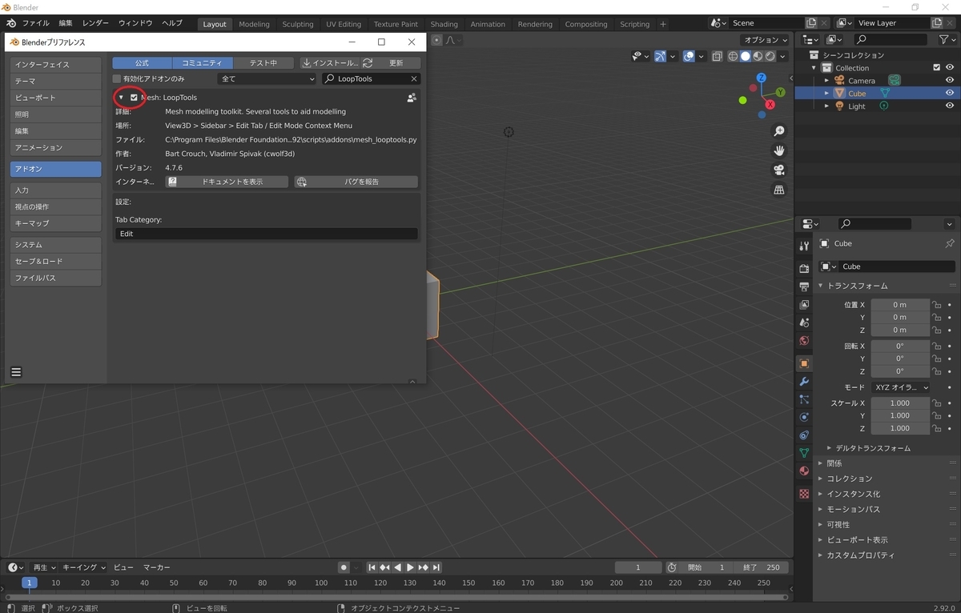Image resolution: width=961 pixels, height=613 pixels.
Task: Click the pin icon beside Cube properties
Action: [x=950, y=243]
